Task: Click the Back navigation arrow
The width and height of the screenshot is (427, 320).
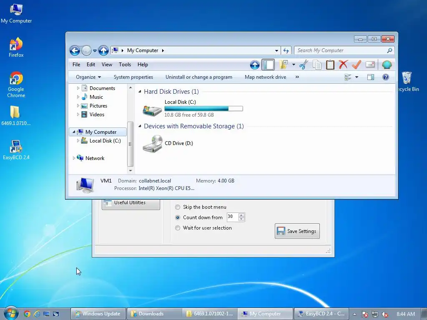Action: point(75,50)
